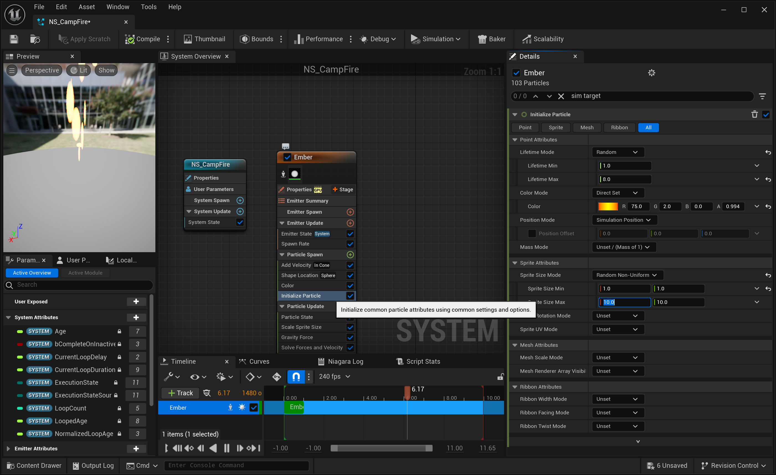This screenshot has width=776, height=475.
Task: Click the orange Color swatch
Action: coord(608,206)
